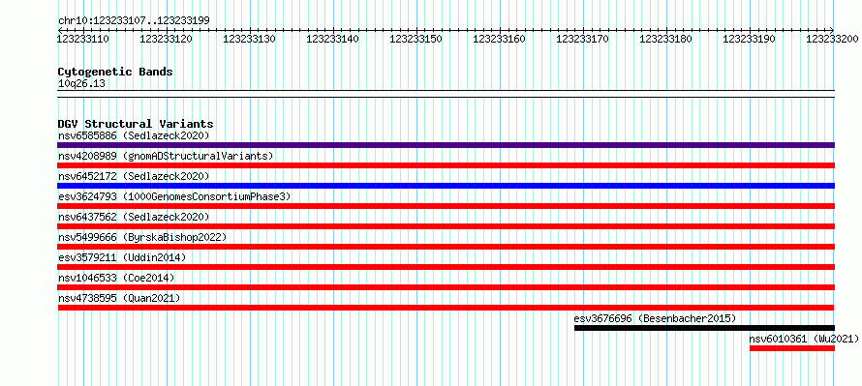This screenshot has width=862, height=386.
Task: Select the red nsv4738595 variant bar
Action: (x=446, y=308)
